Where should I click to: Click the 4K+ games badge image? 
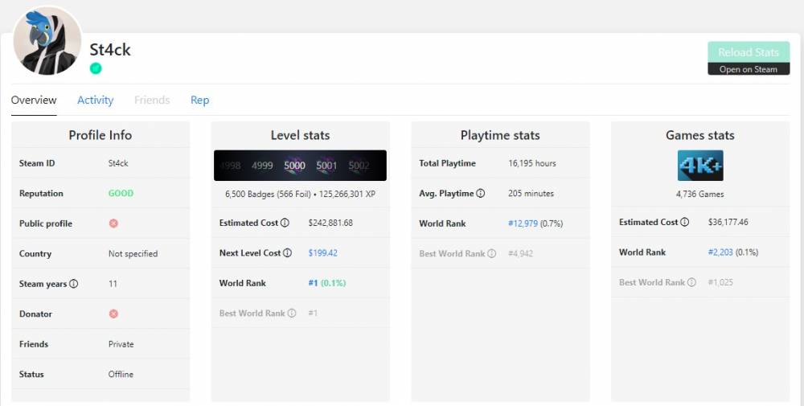click(700, 166)
